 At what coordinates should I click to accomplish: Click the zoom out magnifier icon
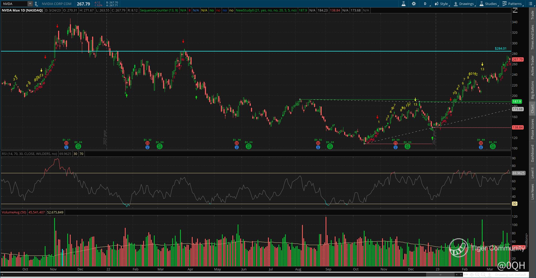pyautogui.click(x=483, y=275)
